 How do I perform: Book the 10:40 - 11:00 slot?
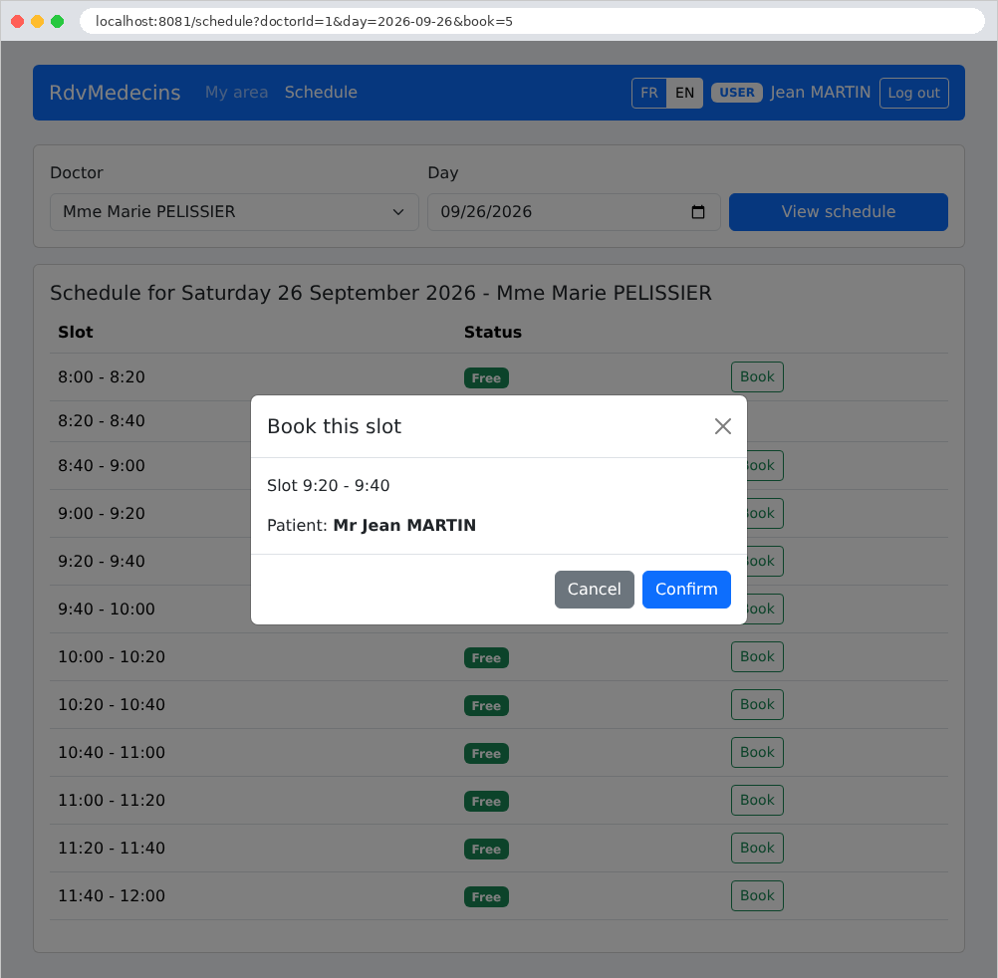coord(757,752)
